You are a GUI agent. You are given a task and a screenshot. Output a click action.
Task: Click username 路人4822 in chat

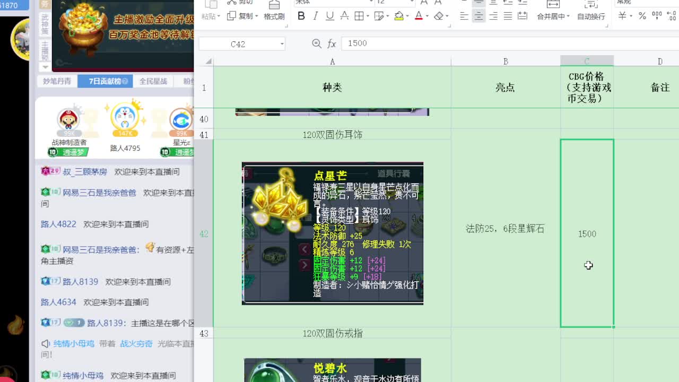click(x=58, y=224)
